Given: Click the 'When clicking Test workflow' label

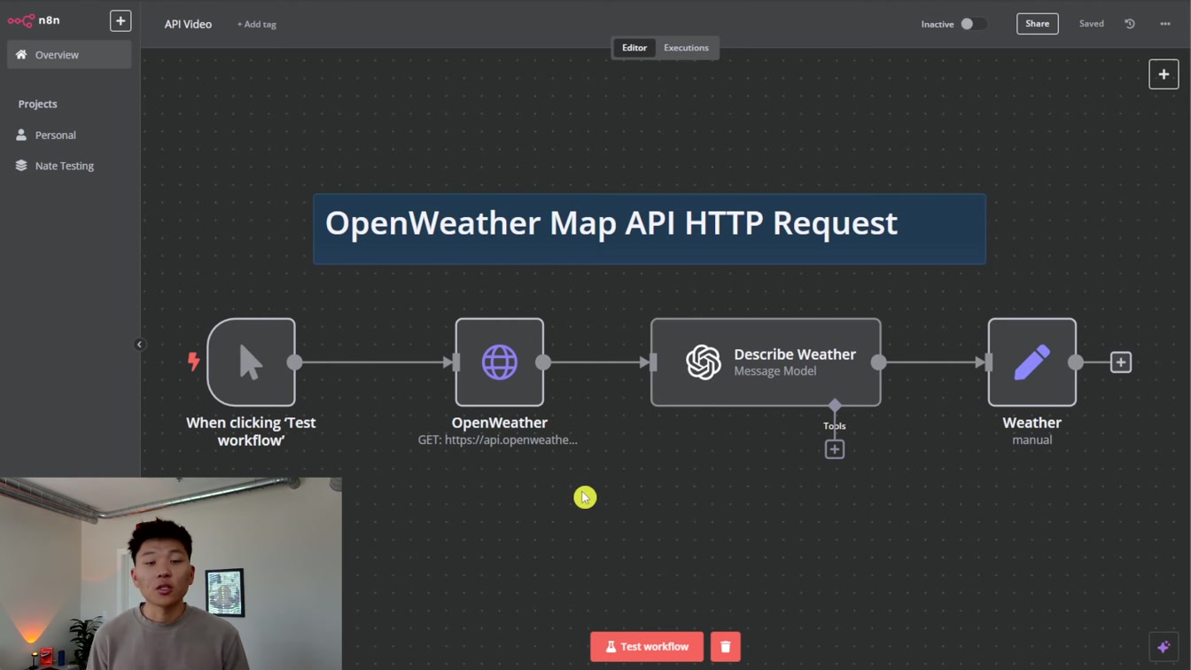Looking at the screenshot, I should pyautogui.click(x=251, y=431).
